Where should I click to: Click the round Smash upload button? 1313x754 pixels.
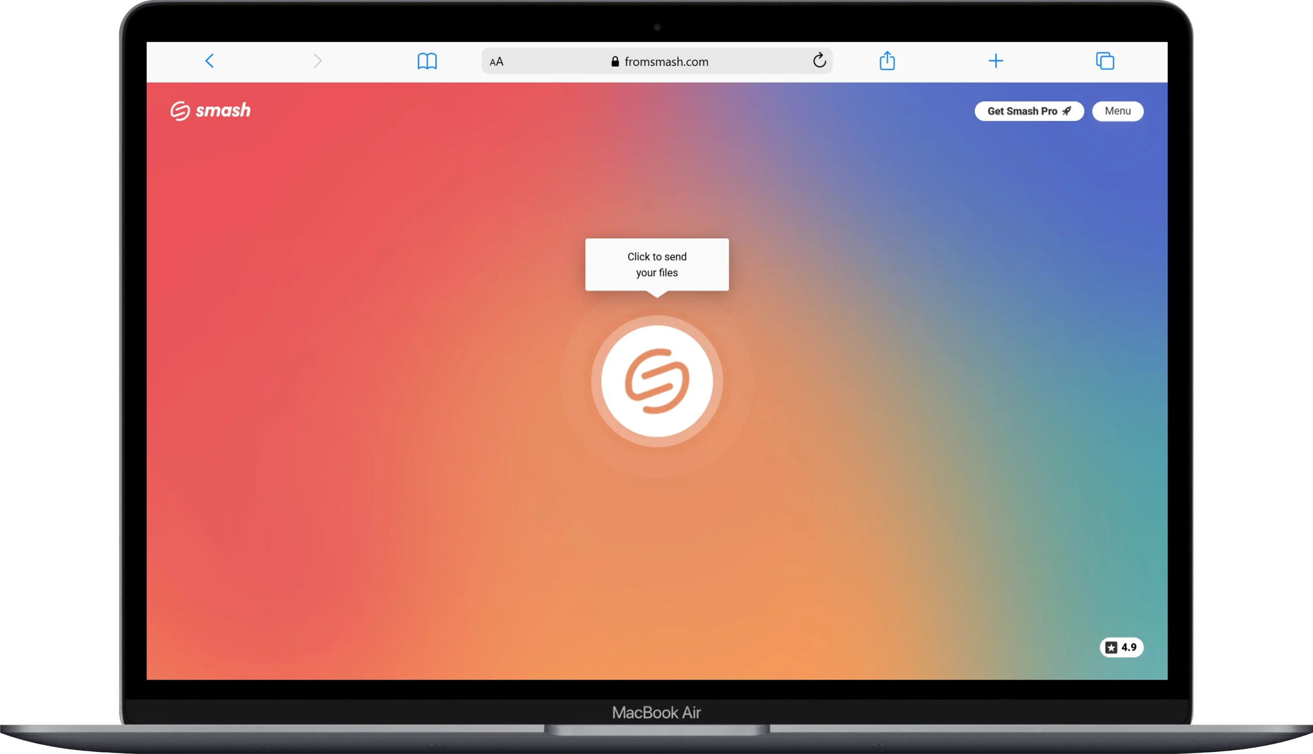657,382
